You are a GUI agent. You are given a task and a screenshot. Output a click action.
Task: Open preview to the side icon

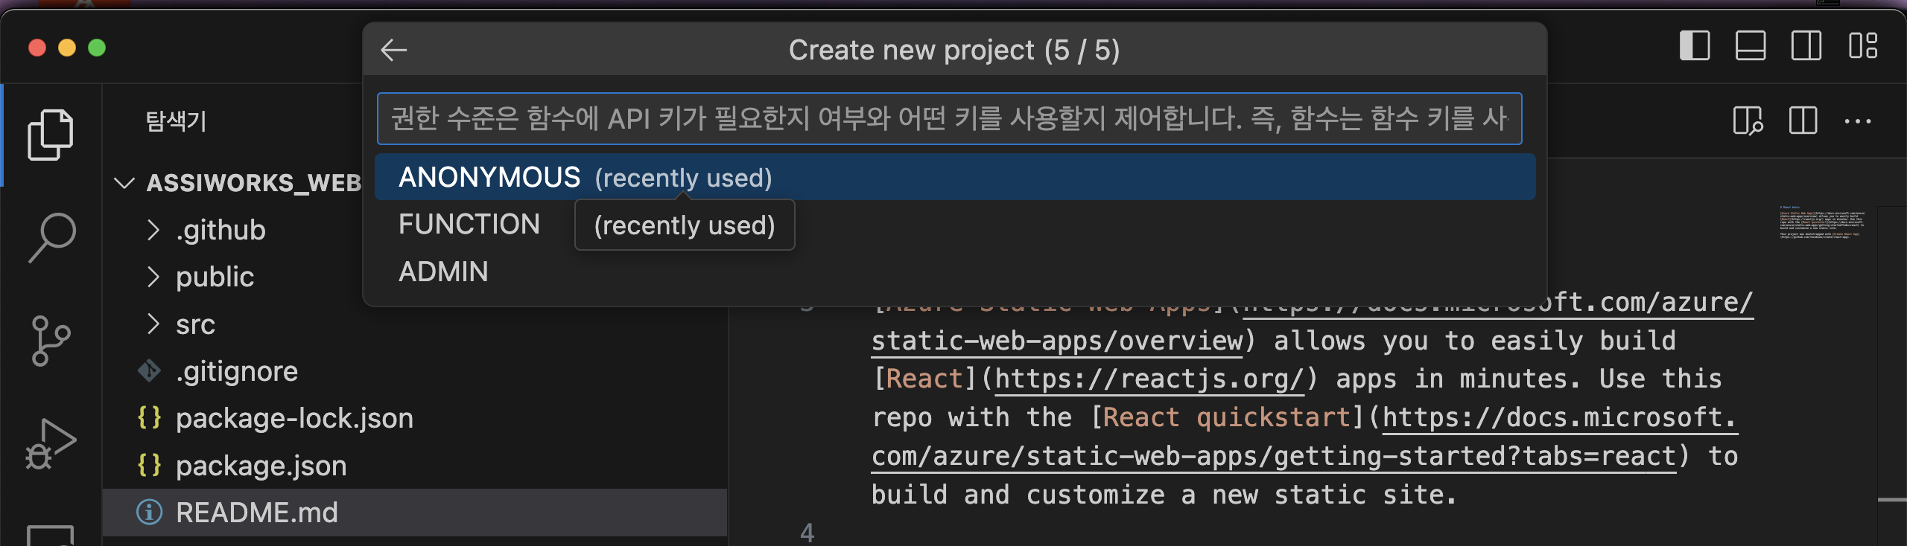coord(1748,121)
